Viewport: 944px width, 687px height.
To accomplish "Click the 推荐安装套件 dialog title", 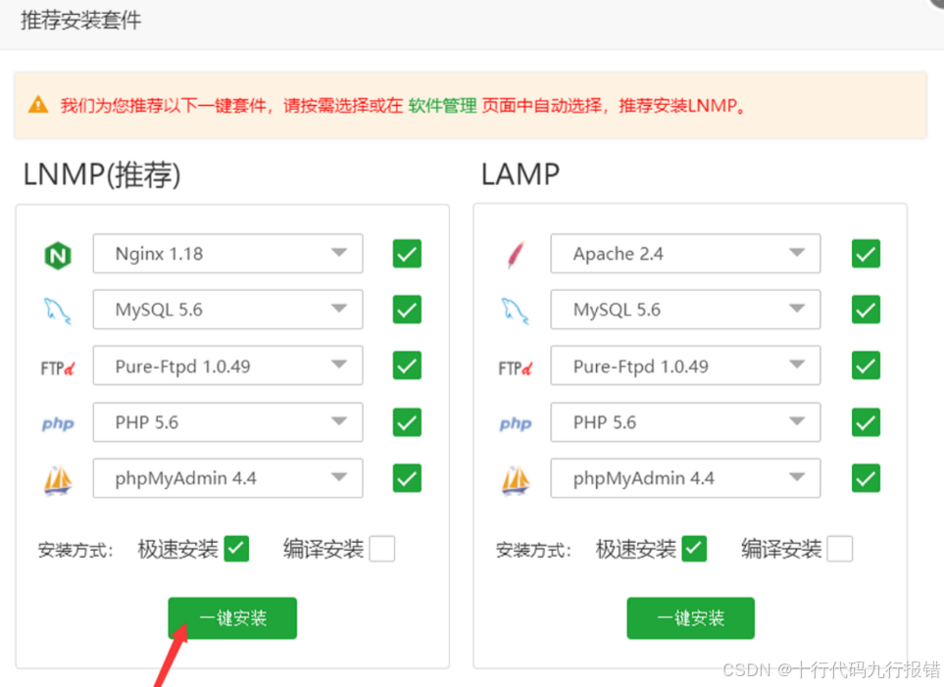I will (x=80, y=20).
